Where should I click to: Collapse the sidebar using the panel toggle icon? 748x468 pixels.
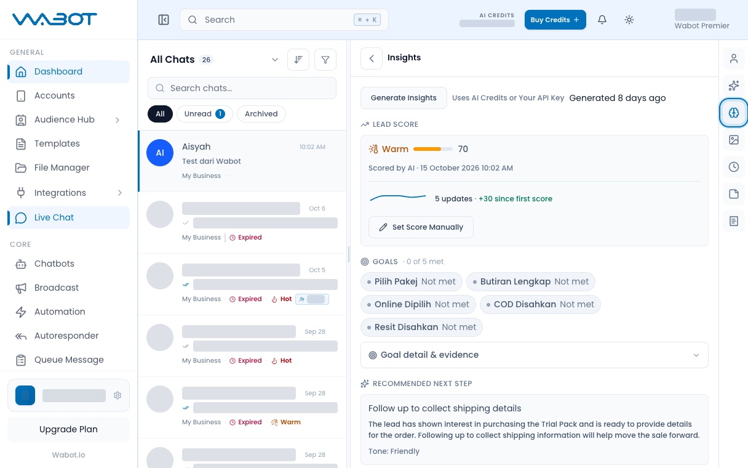(x=164, y=20)
